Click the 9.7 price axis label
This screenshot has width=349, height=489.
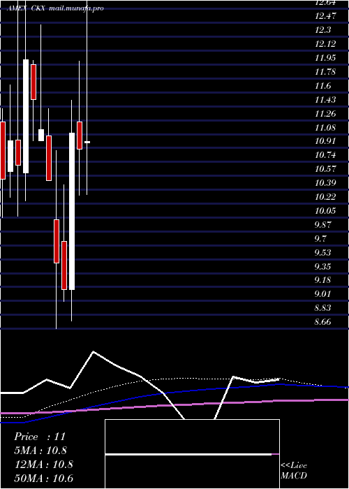click(320, 239)
